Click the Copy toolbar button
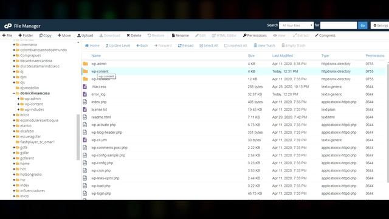The height and width of the screenshot is (219, 389). tap(45, 35)
